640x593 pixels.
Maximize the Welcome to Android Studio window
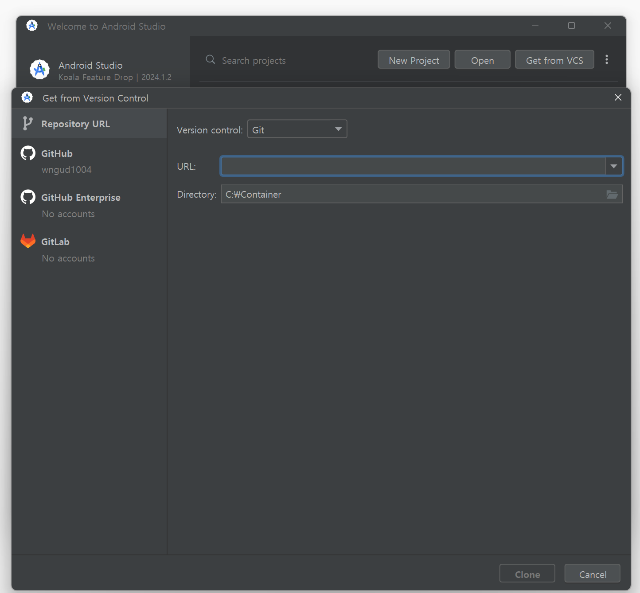click(572, 26)
